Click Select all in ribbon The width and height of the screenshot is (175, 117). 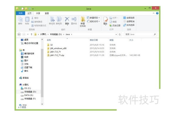129,18
